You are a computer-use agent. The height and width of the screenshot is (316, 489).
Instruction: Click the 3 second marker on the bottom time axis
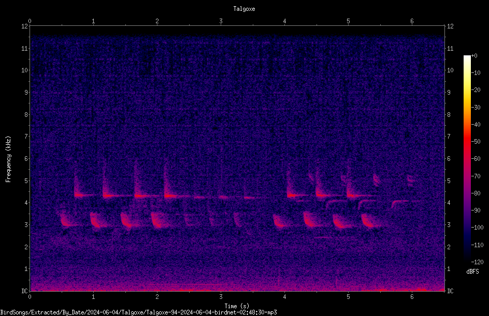coord(221,297)
